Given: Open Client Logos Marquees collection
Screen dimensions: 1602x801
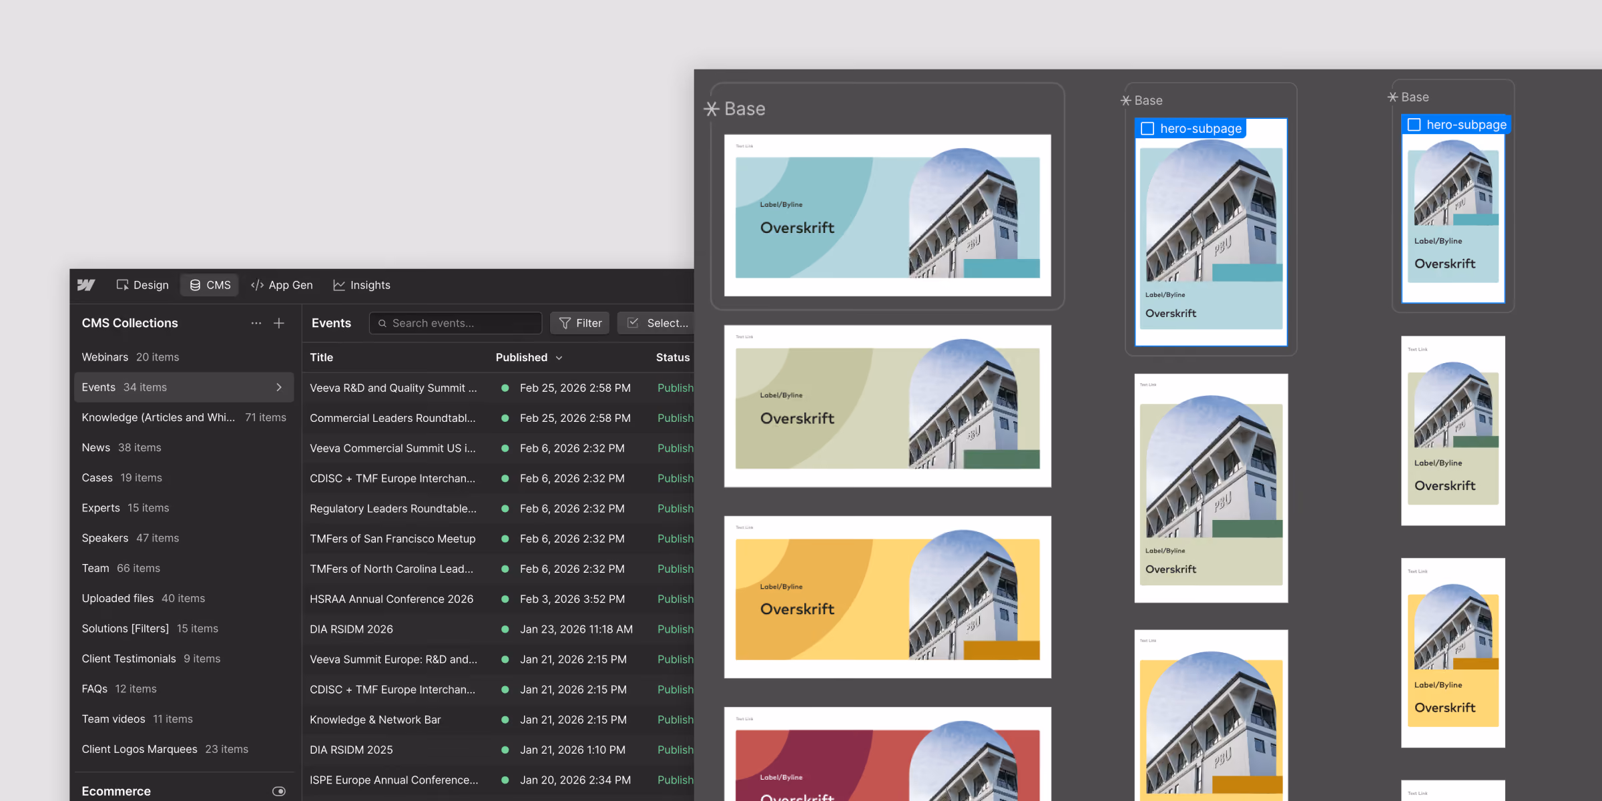Looking at the screenshot, I should coord(184,749).
